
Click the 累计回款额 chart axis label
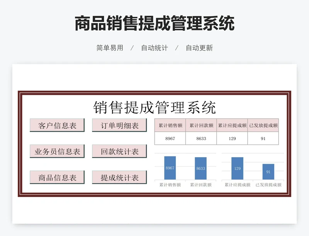pos(200,185)
